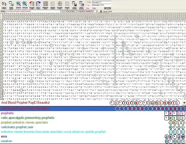The width and height of the screenshot is (186, 144).
Task: Click the Skip value 5680
Action: 94,8
